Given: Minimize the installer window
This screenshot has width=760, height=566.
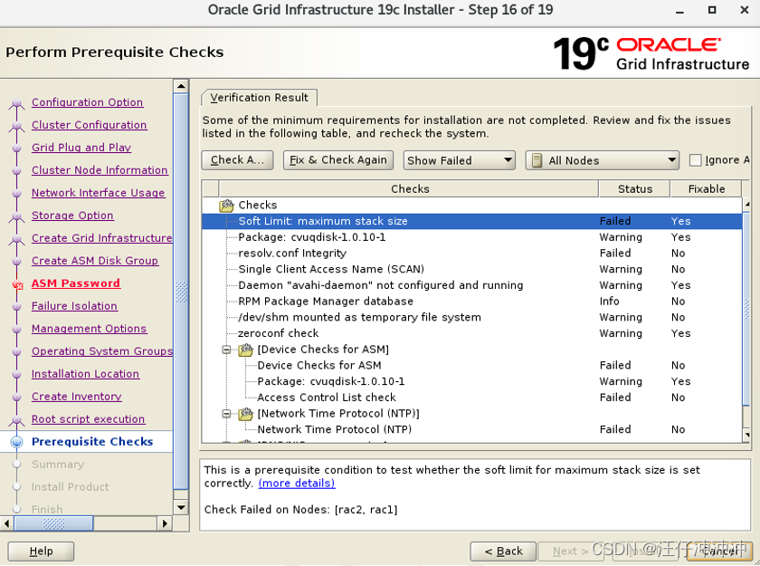Looking at the screenshot, I should pos(680,11).
